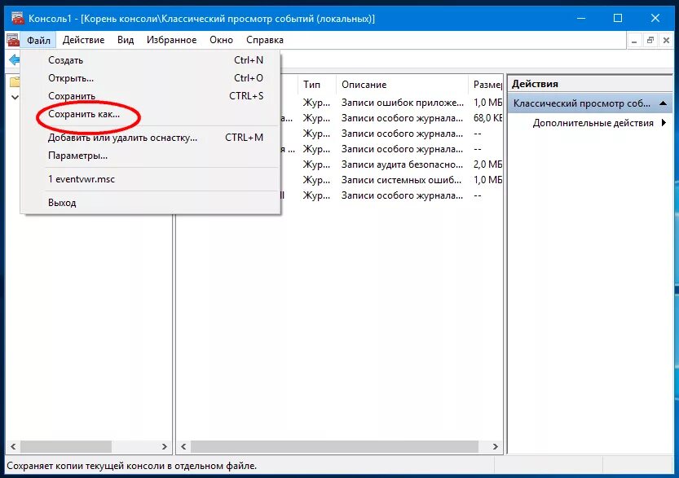Open recent file 1 eventvwr.msc

coord(150,179)
